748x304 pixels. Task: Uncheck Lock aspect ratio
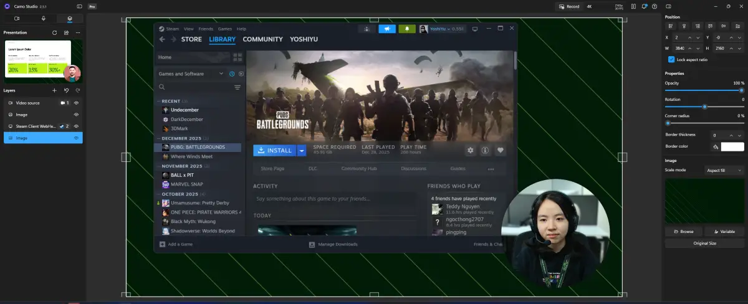tap(671, 60)
